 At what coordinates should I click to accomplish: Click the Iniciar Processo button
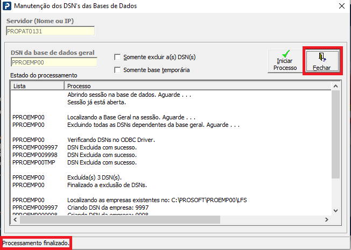285,61
